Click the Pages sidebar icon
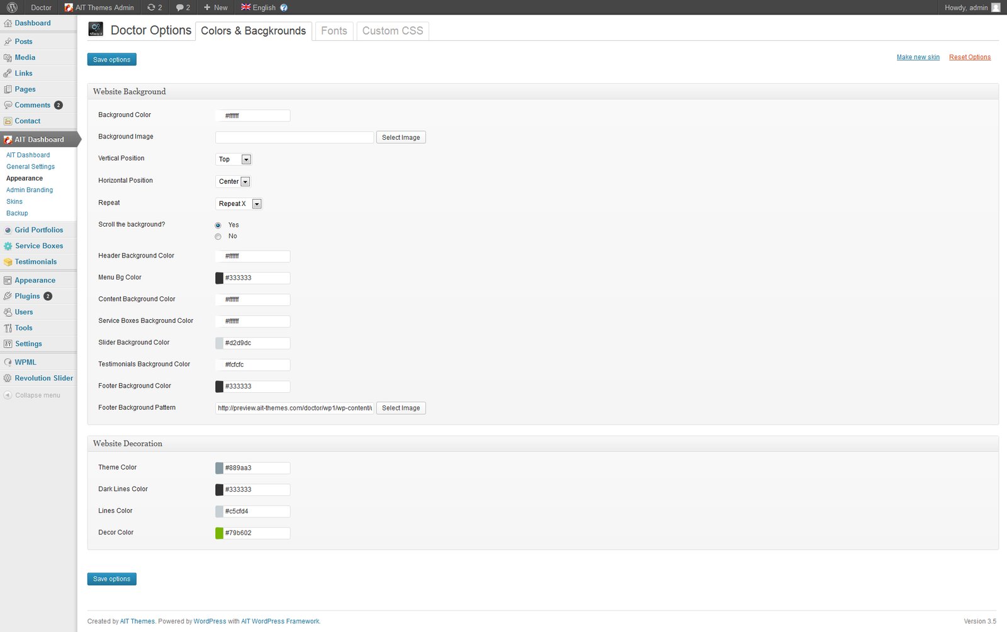Viewport: 1007px width, 632px height. coord(8,89)
